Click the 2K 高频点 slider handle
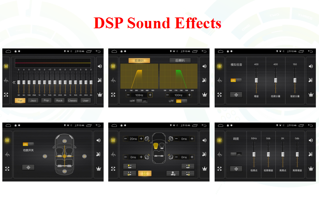The image size is (319, 197). [x=283, y=154]
